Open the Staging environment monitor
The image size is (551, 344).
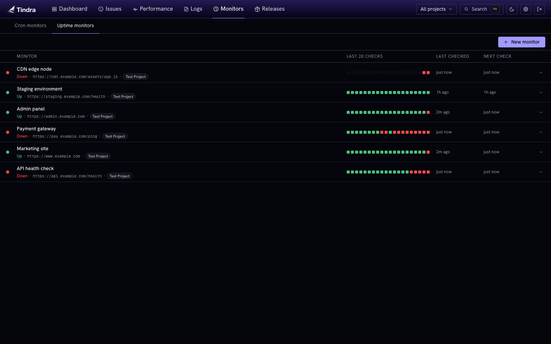[39, 89]
